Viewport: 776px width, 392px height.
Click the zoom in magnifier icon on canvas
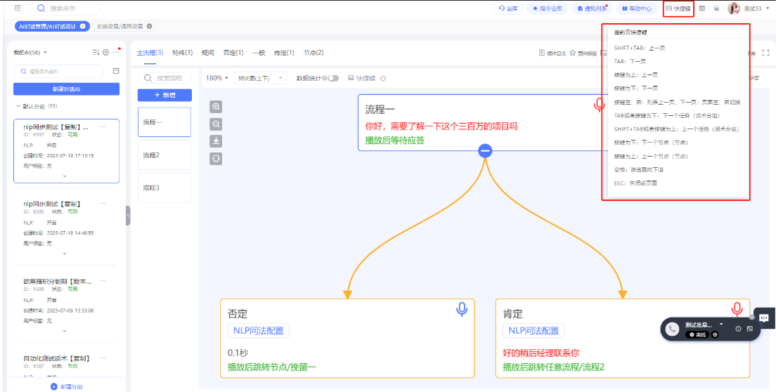(216, 107)
